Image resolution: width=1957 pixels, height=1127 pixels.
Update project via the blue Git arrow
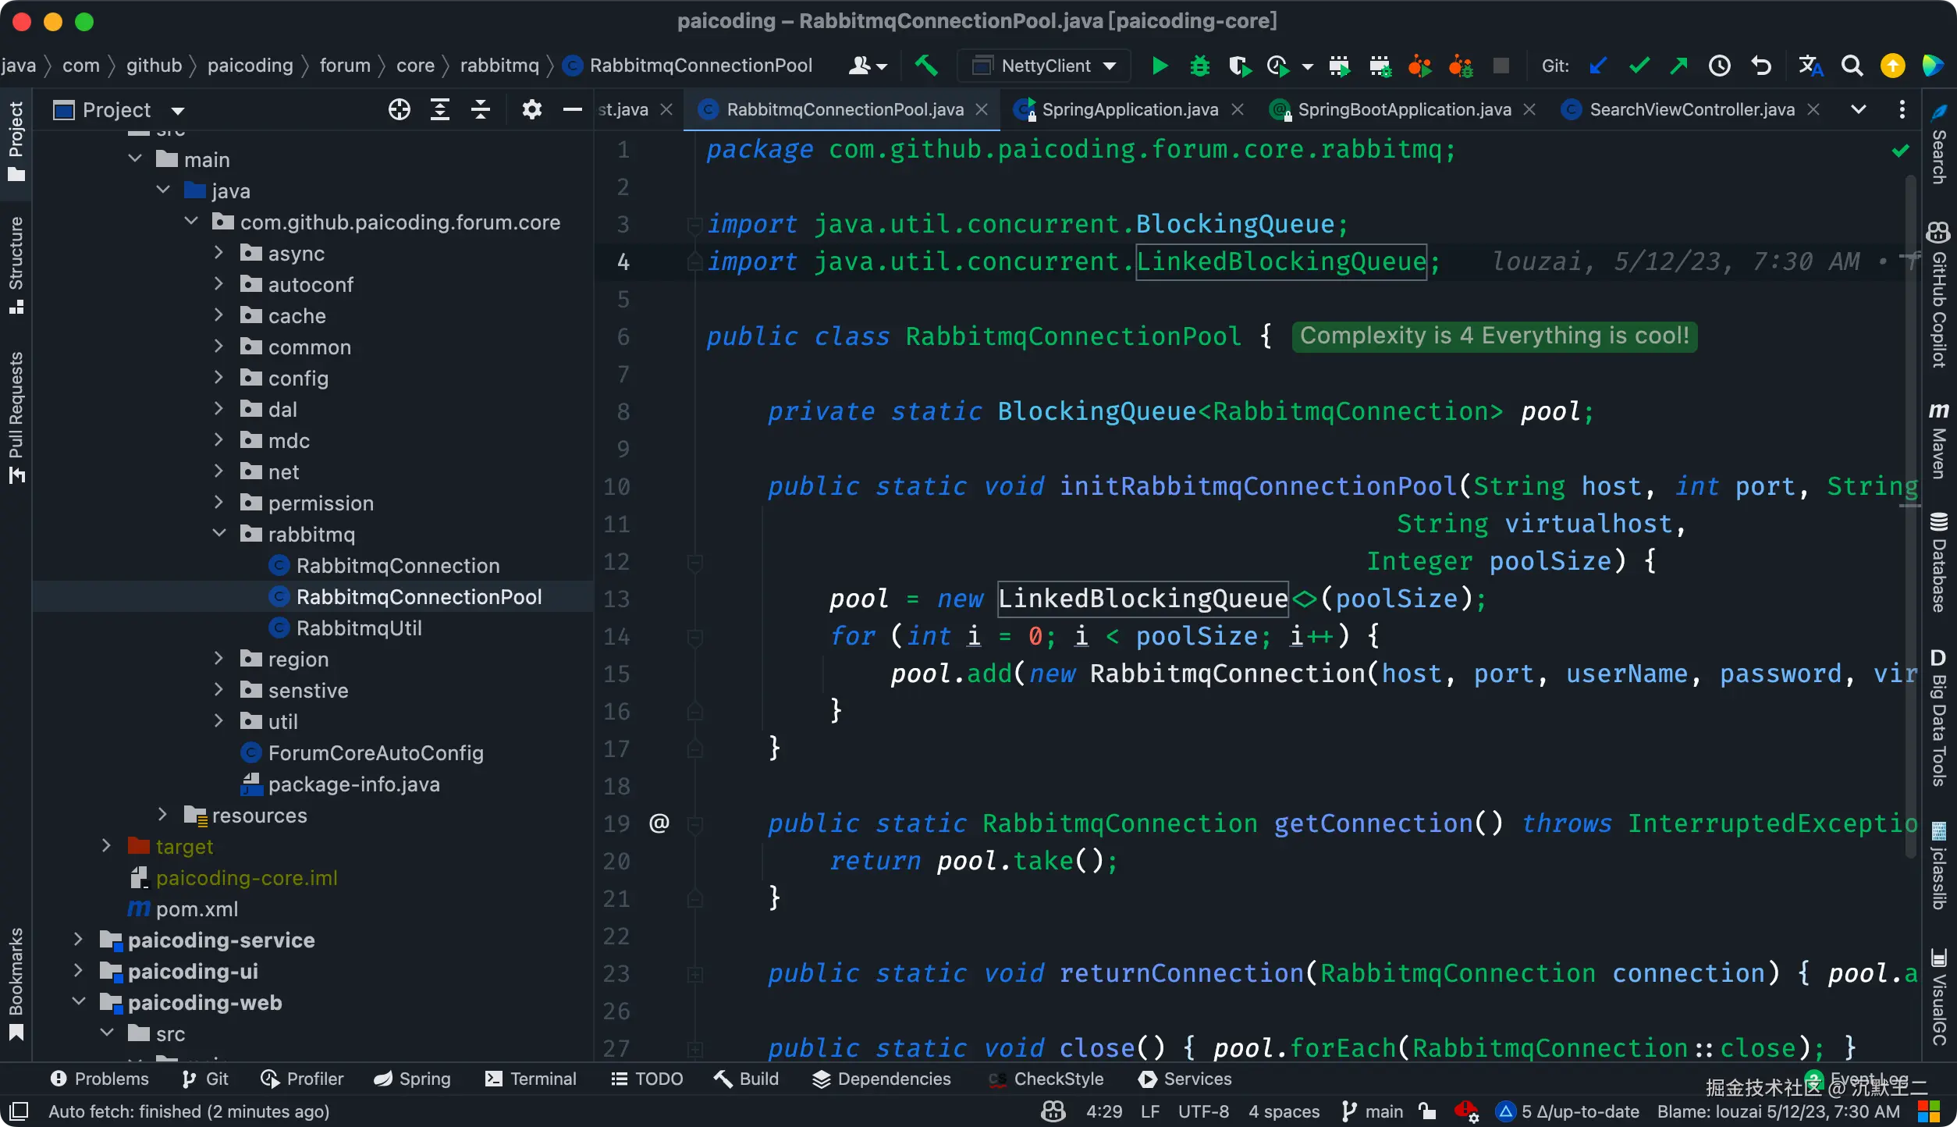tap(1599, 66)
